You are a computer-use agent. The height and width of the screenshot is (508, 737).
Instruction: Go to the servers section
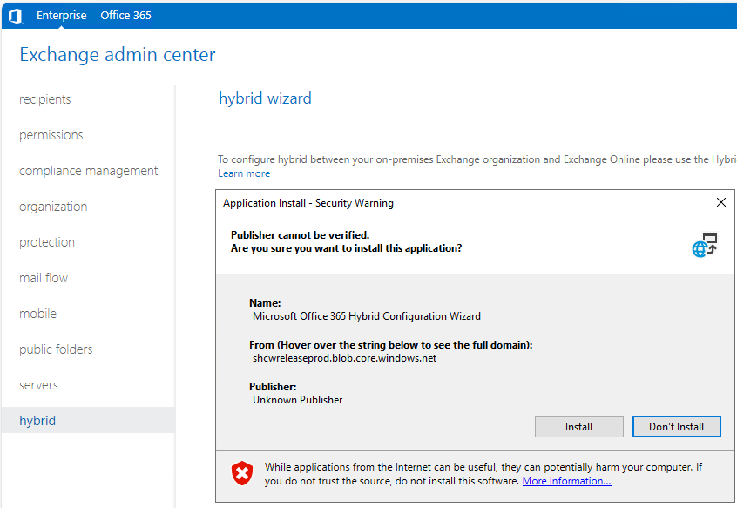(x=38, y=385)
